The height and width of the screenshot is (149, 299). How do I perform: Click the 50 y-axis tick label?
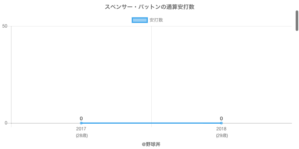[4, 26]
